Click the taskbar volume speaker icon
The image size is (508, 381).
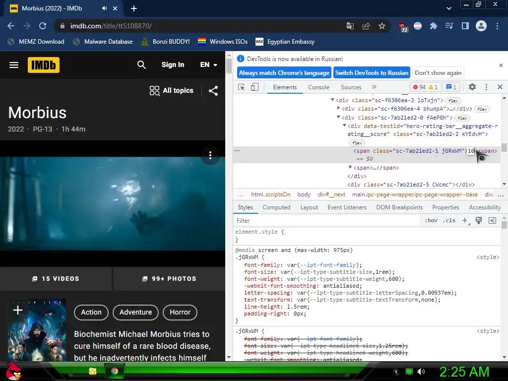point(421,371)
